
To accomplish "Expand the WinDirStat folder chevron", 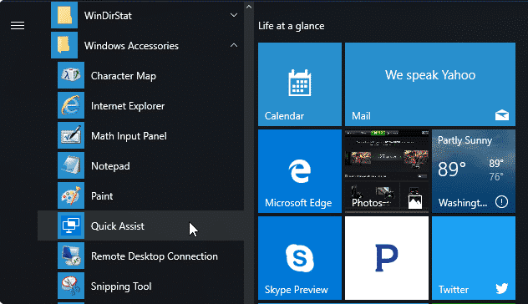I will click(234, 15).
